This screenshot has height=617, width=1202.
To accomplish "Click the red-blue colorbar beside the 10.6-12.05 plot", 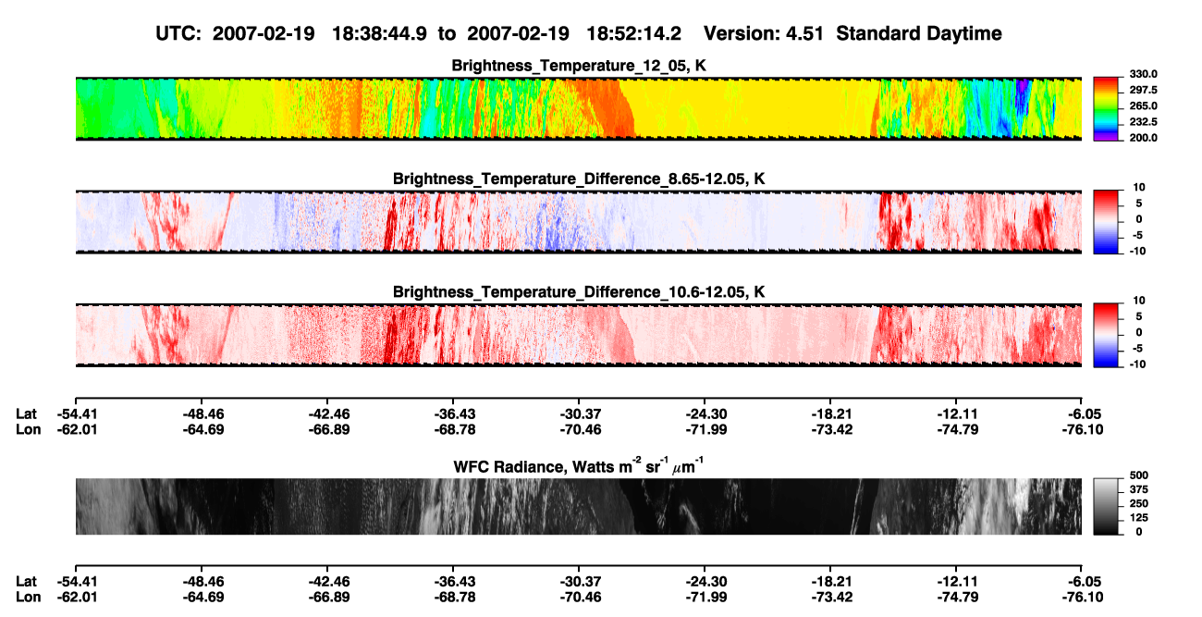I will [1105, 335].
